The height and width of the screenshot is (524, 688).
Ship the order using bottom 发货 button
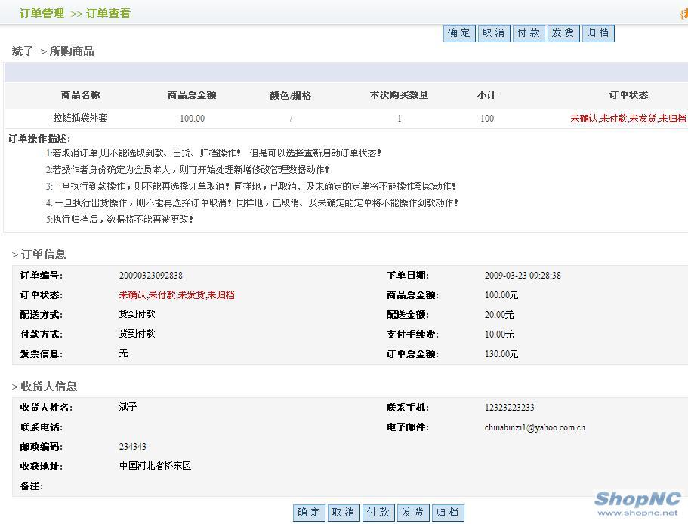(x=412, y=513)
